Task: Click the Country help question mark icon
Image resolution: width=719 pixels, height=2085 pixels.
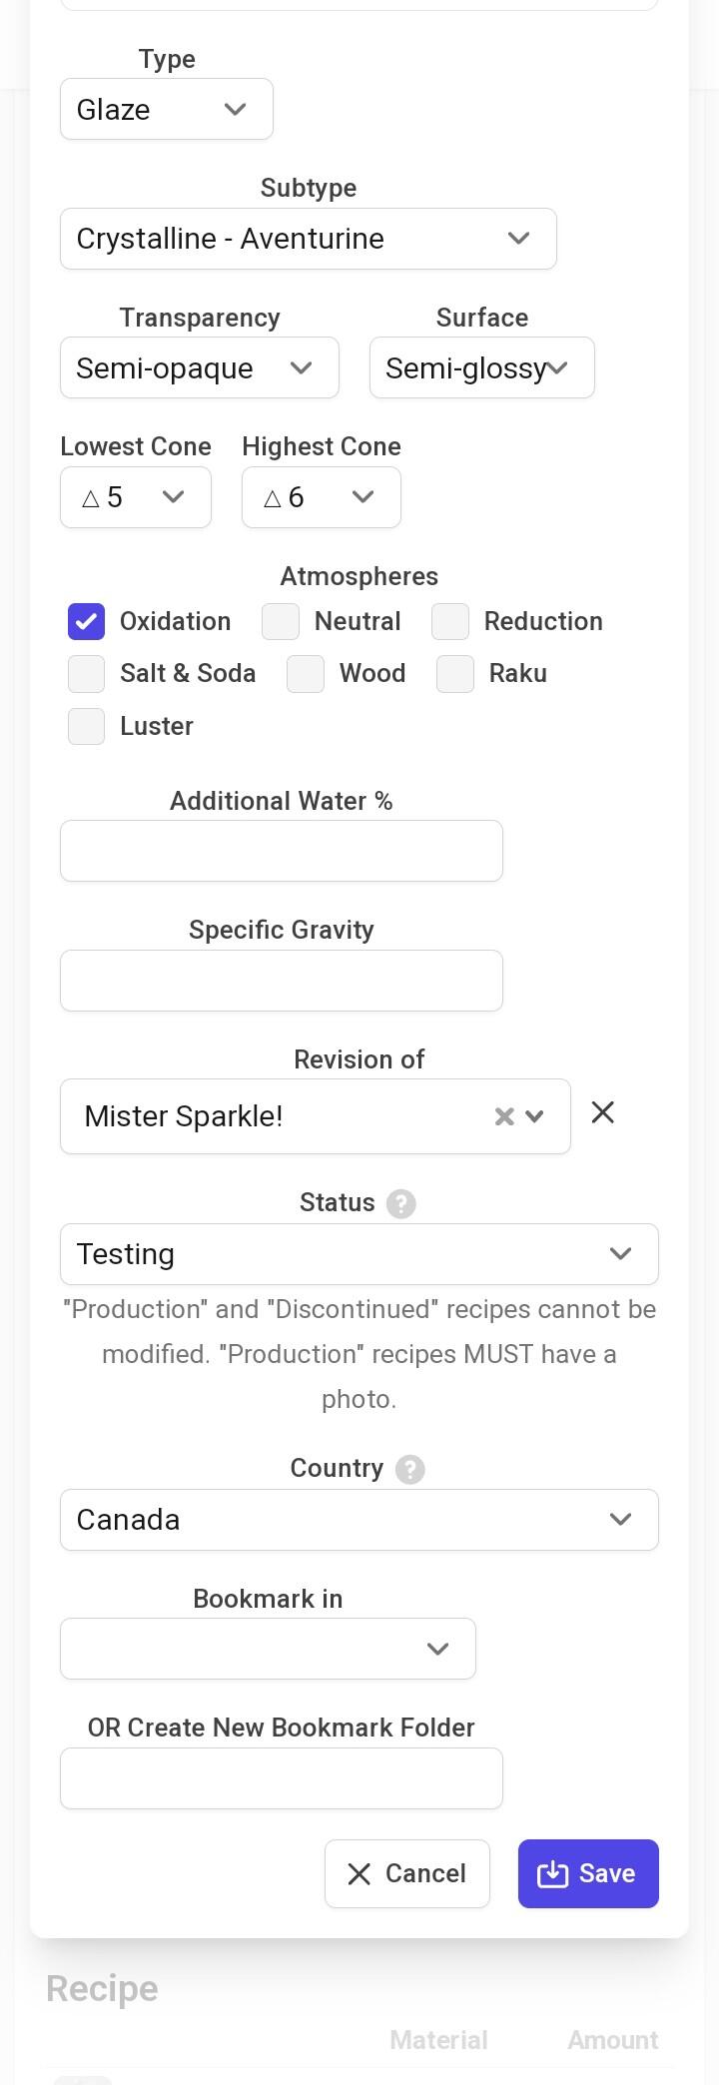Action: (x=409, y=1469)
